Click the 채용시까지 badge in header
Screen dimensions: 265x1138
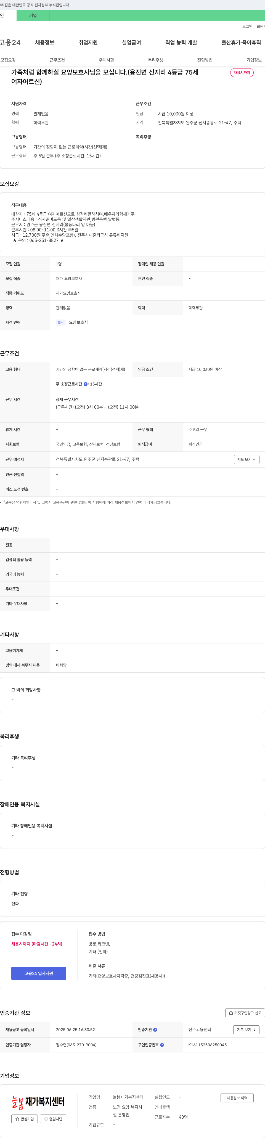tap(242, 72)
